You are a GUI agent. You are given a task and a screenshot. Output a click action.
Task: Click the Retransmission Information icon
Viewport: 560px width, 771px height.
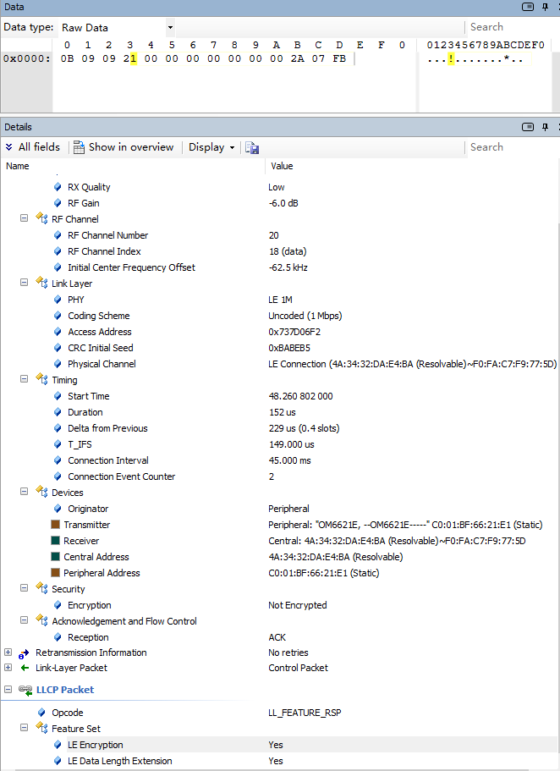tap(24, 653)
